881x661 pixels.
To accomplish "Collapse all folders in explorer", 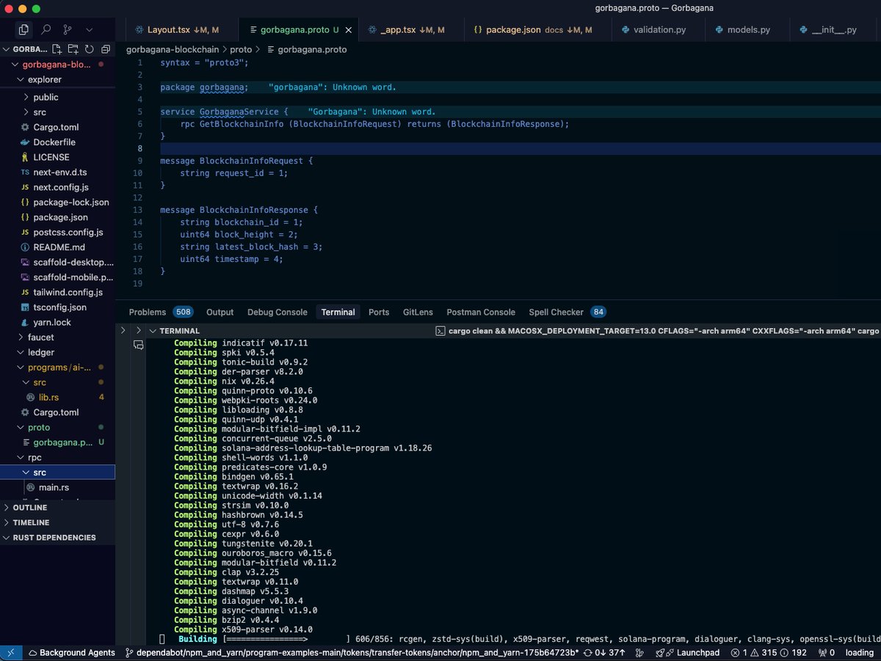I will click(105, 49).
